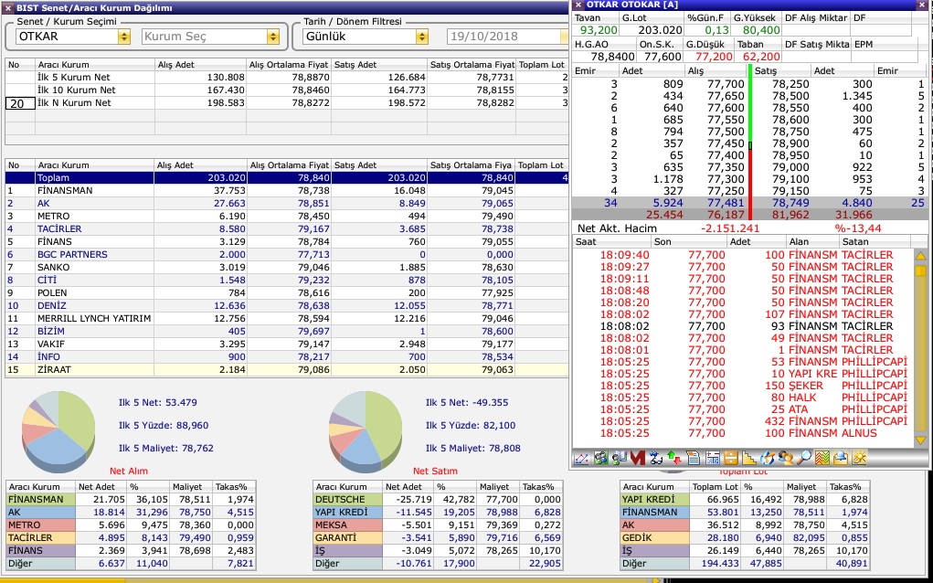
Task: Open the bell alarm icon
Action: click(x=840, y=458)
